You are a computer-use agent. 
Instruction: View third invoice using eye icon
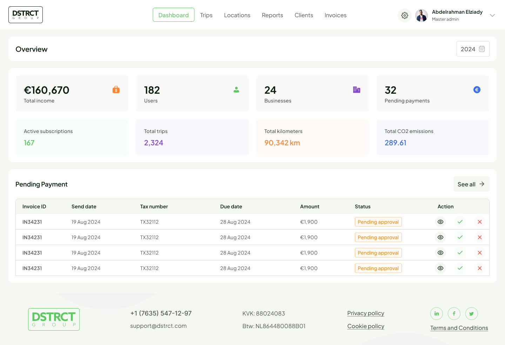[440, 253]
